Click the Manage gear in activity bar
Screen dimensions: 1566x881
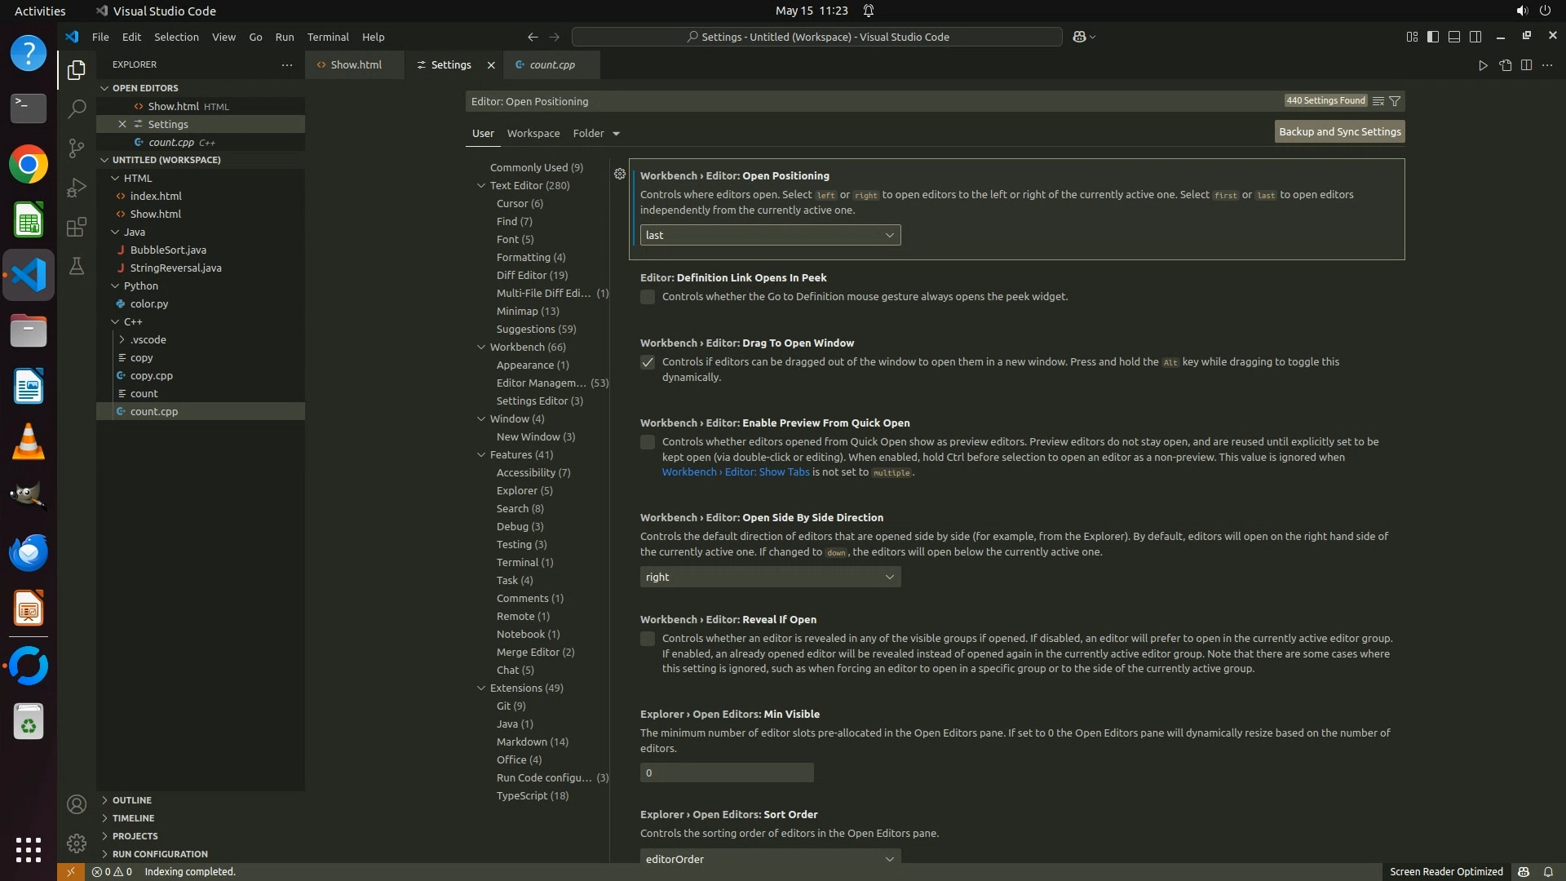coord(77,843)
